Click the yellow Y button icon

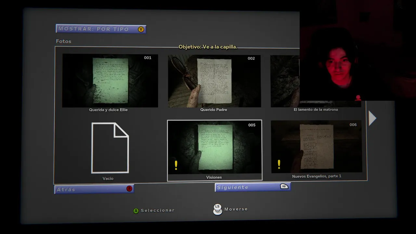click(141, 29)
